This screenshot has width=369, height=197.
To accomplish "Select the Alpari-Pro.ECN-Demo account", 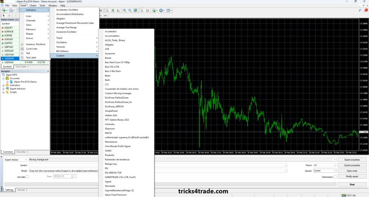I will click(x=25, y=82).
